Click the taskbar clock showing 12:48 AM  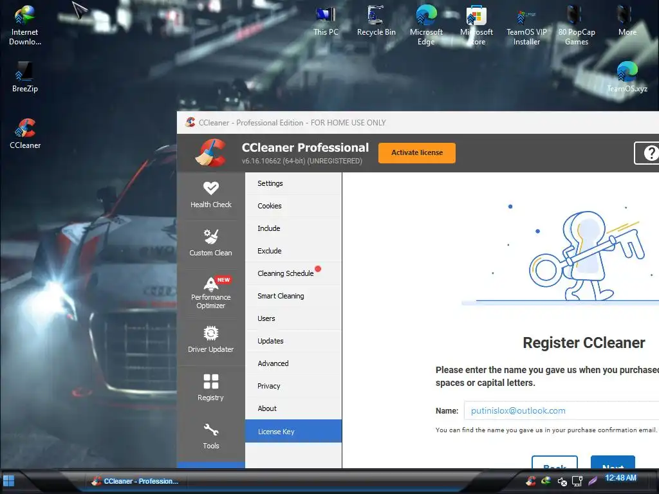click(x=620, y=478)
